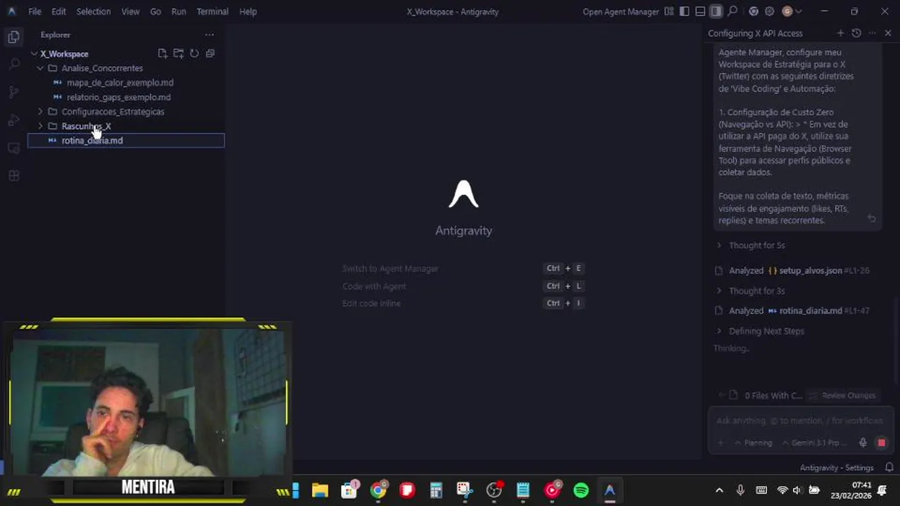Open the settings gear in title bar

tap(770, 11)
